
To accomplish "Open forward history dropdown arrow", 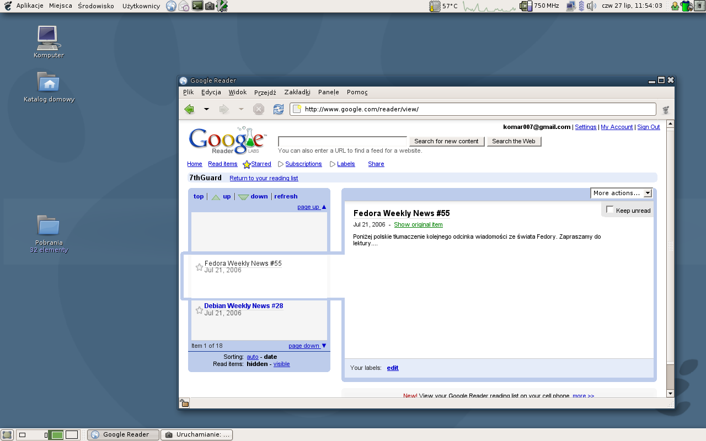I will (x=241, y=109).
